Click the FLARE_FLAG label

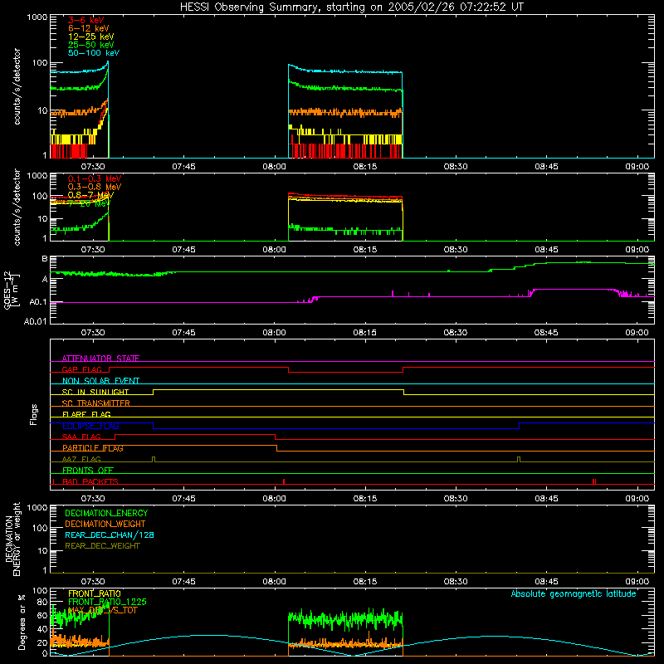86,414
